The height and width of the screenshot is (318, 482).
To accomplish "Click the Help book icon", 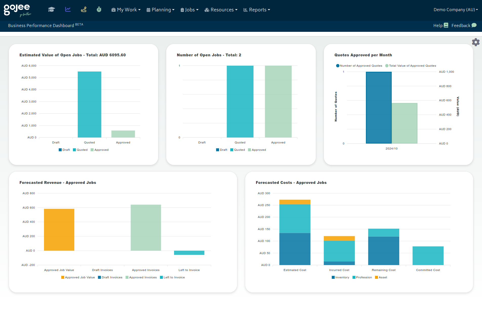I will click(446, 25).
